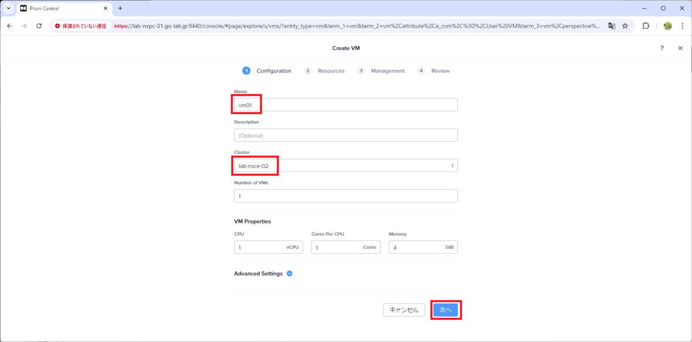Click the help question mark icon
Screen dimensions: 692x342
click(662, 48)
